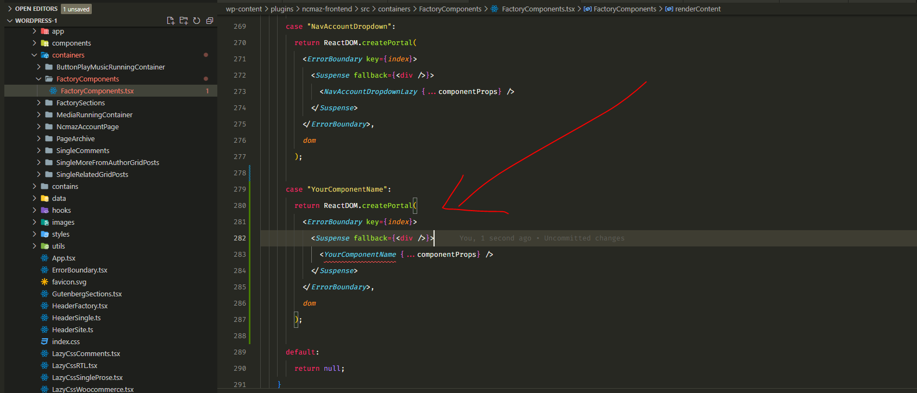Click 'return null;' on line 290
This screenshot has height=393, width=917.
click(x=319, y=369)
